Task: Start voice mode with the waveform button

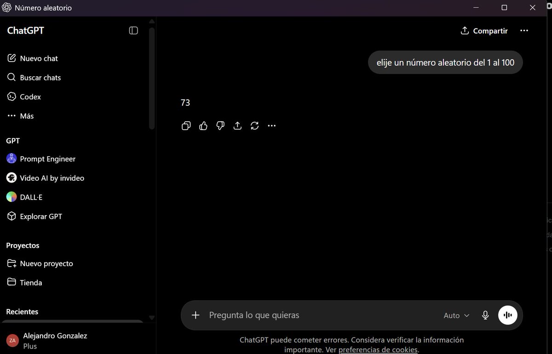Action: (508, 315)
